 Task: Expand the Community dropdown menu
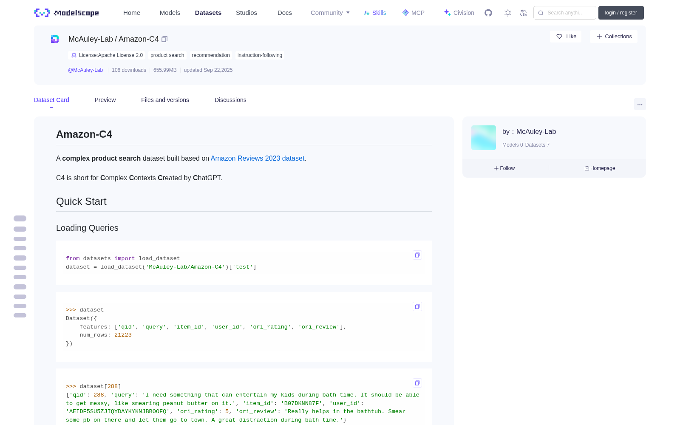click(x=330, y=13)
